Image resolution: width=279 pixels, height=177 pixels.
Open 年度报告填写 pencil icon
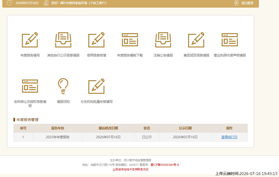(30, 40)
